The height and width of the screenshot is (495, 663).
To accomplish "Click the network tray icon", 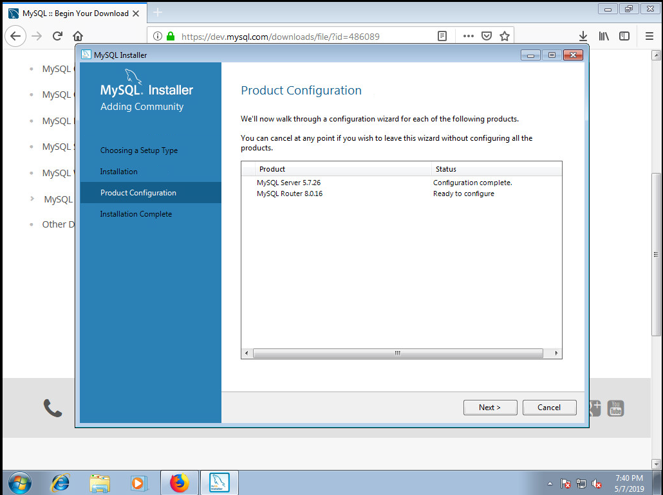I will coord(581,483).
